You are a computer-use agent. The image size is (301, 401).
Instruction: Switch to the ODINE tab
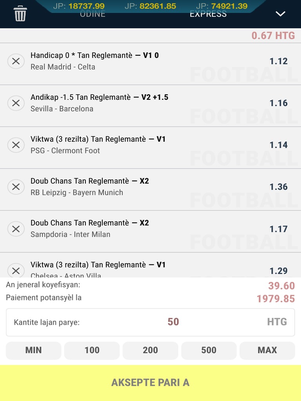coord(92,14)
